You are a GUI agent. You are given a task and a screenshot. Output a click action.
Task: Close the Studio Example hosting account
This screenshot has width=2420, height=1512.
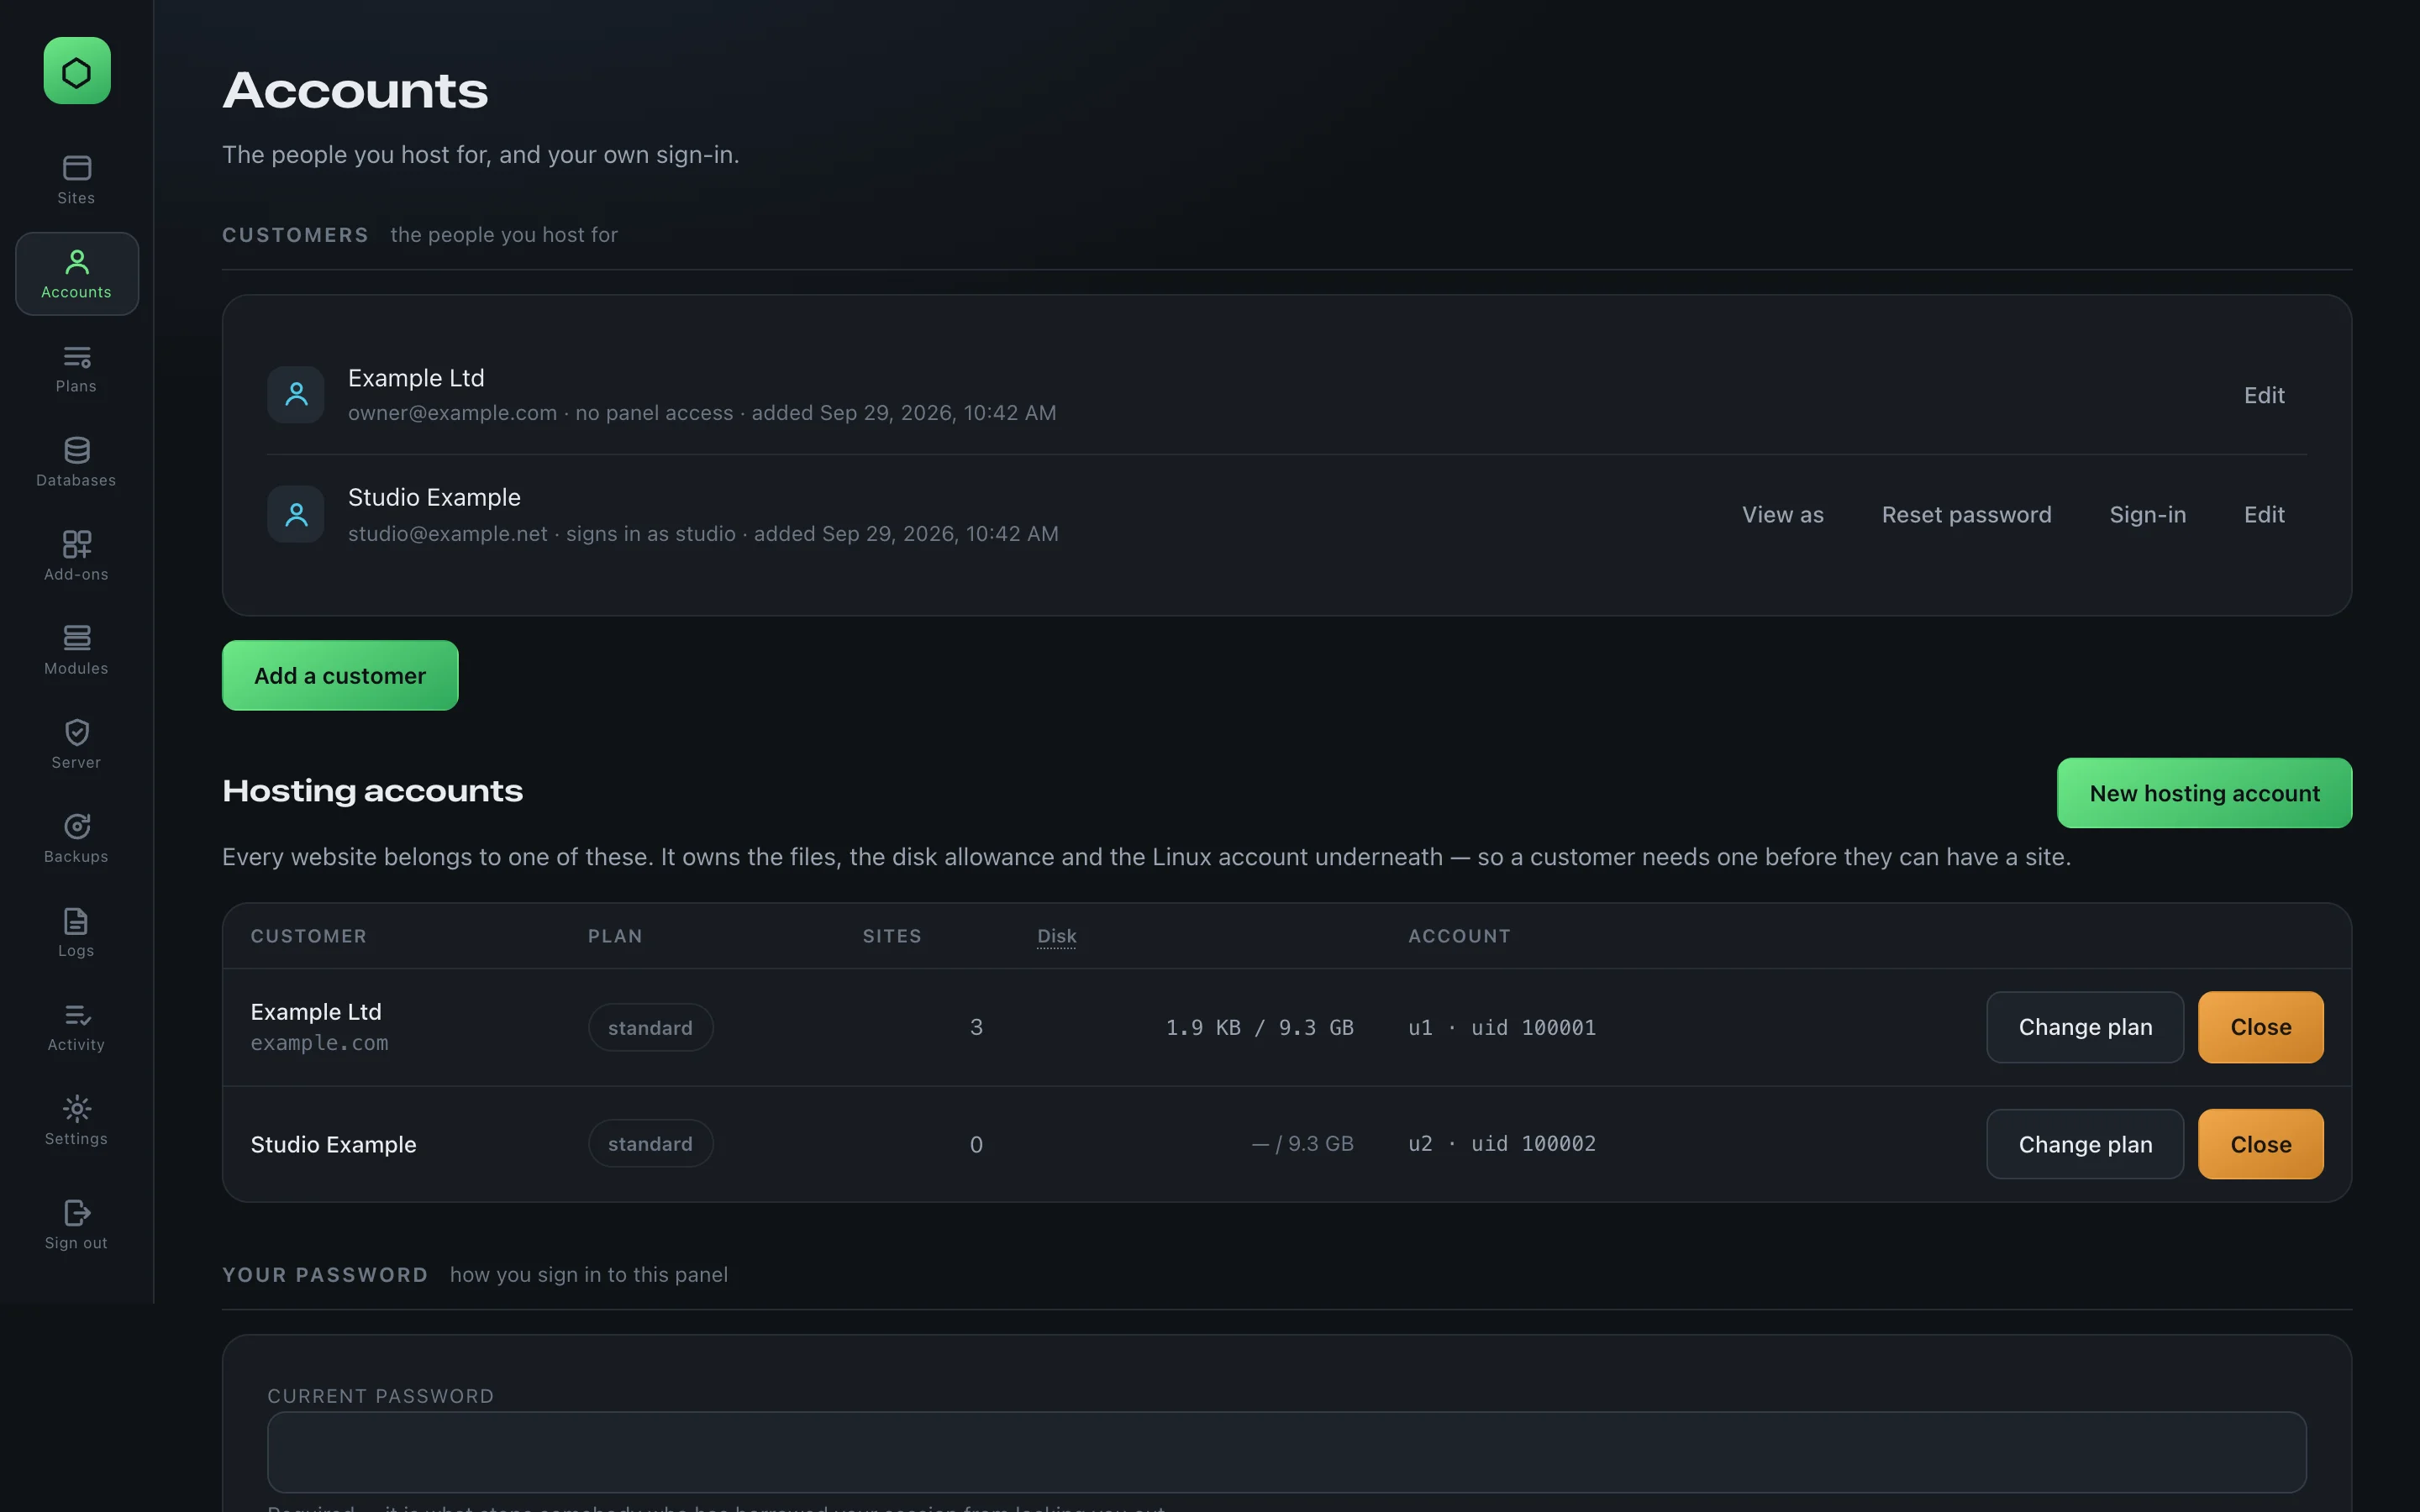[2260, 1144]
